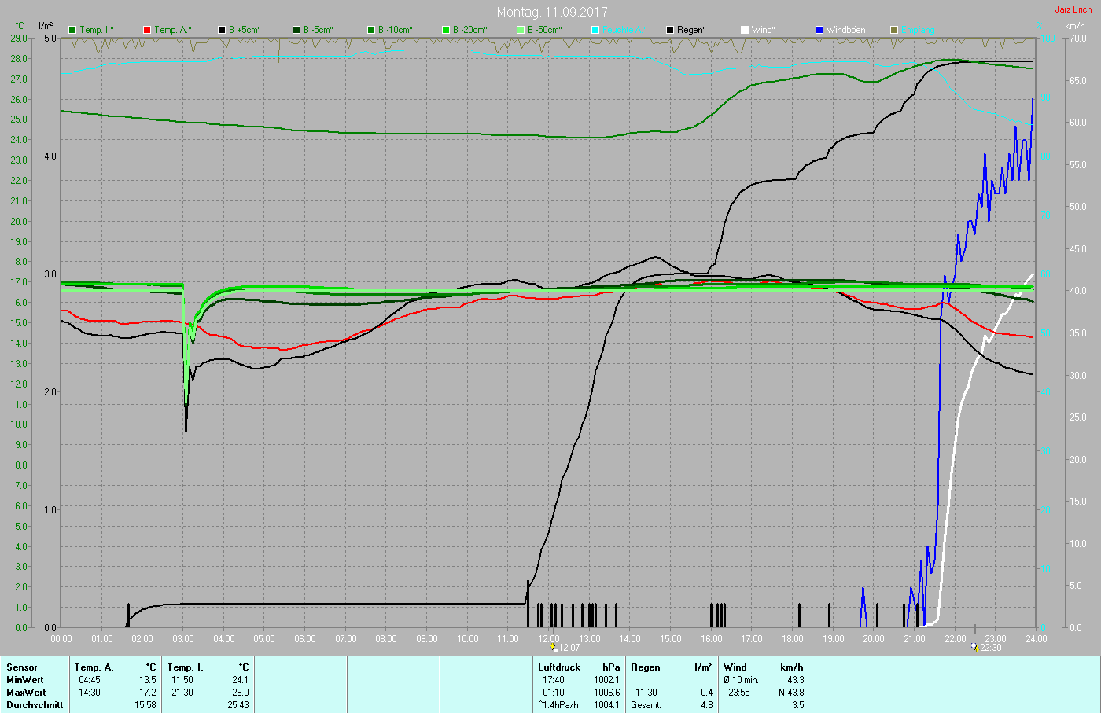Image resolution: width=1101 pixels, height=713 pixels.
Task: Click the pressure trend ^1.4hPa/h
Action: [558, 705]
